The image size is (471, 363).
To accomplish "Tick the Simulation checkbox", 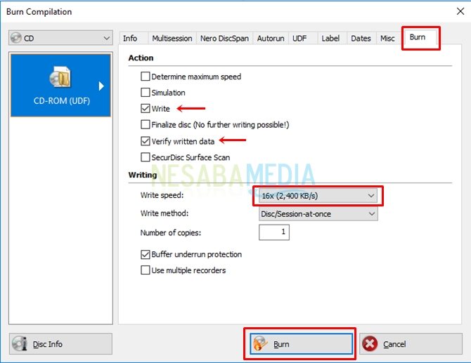I will 145,93.
